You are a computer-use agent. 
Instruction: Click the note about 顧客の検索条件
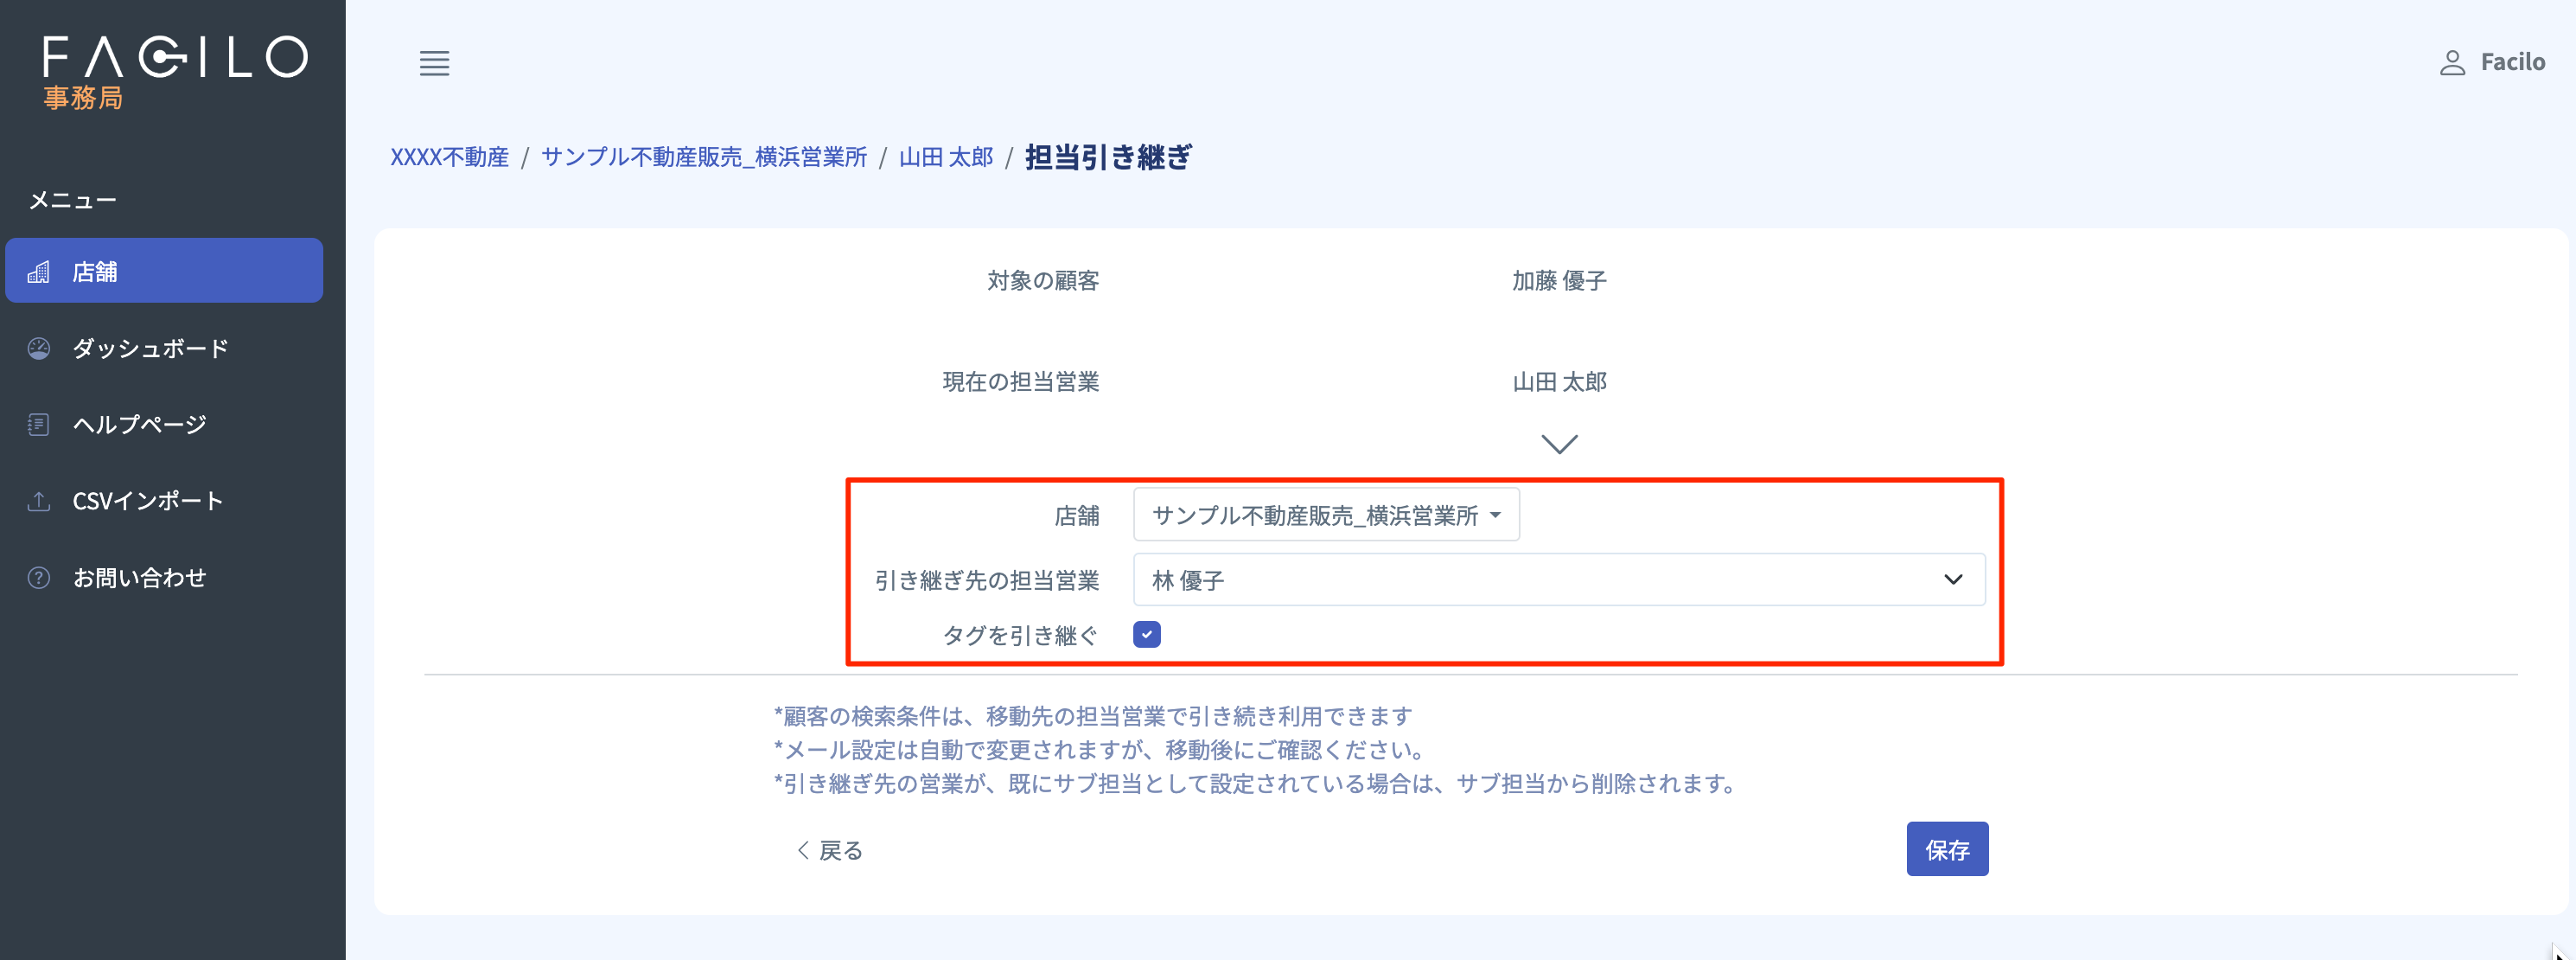pyautogui.click(x=1093, y=716)
